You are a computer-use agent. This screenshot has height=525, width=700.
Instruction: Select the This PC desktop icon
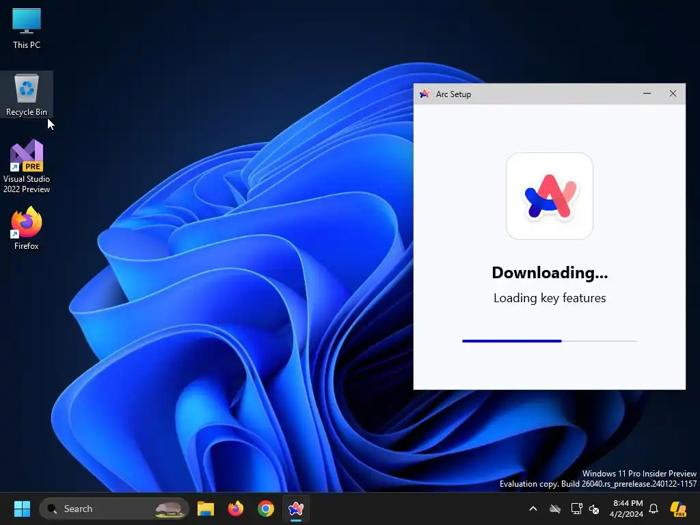27,28
